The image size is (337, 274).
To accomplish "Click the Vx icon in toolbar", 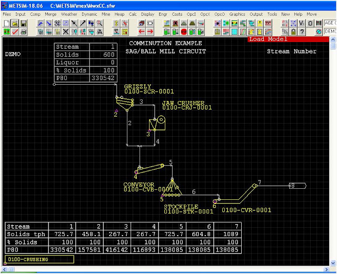I will tap(302, 23).
